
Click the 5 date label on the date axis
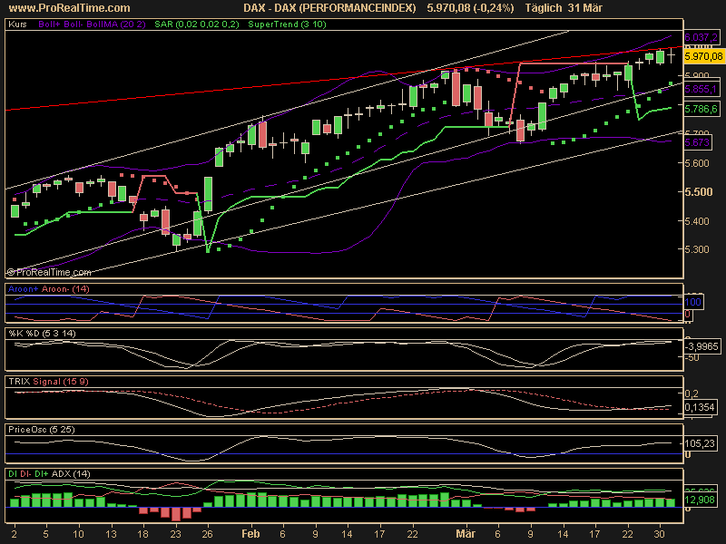(46, 534)
